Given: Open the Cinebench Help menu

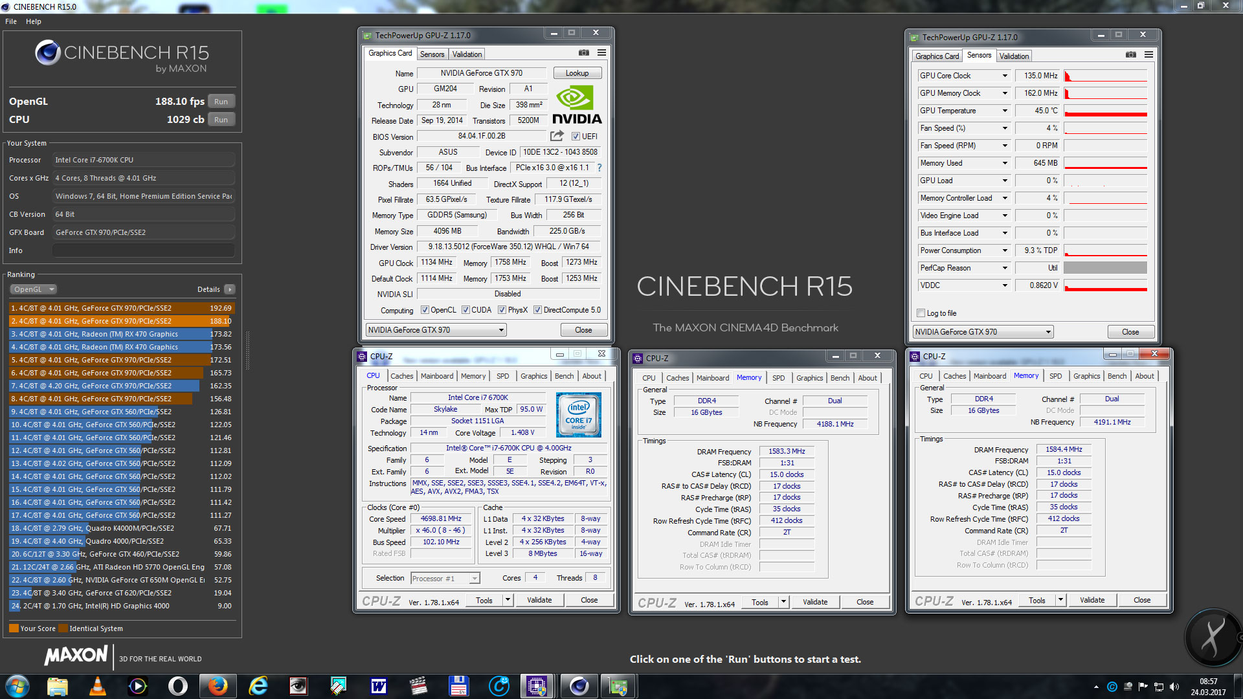Looking at the screenshot, I should (34, 21).
